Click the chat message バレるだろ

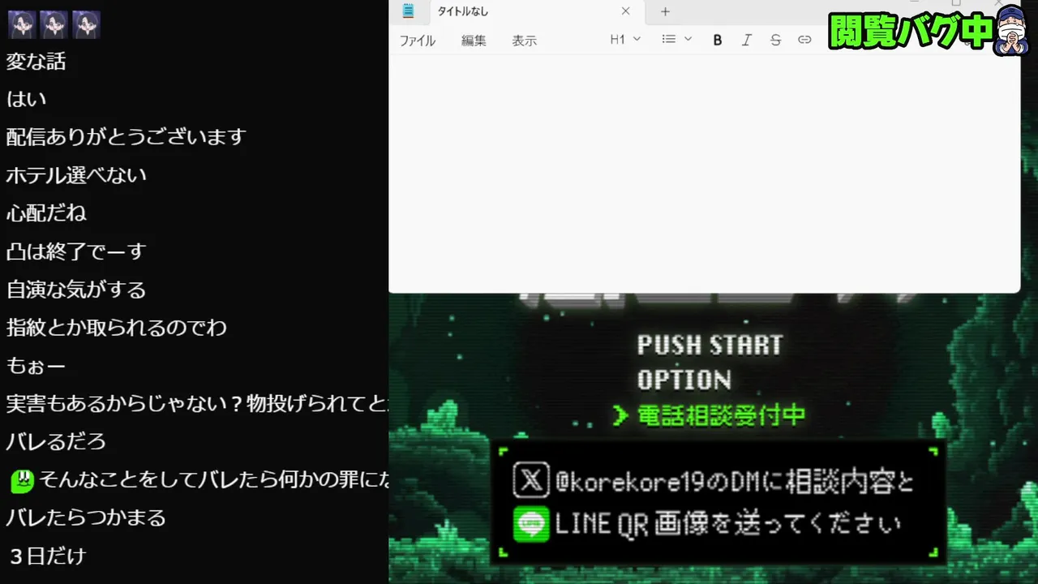pos(56,442)
